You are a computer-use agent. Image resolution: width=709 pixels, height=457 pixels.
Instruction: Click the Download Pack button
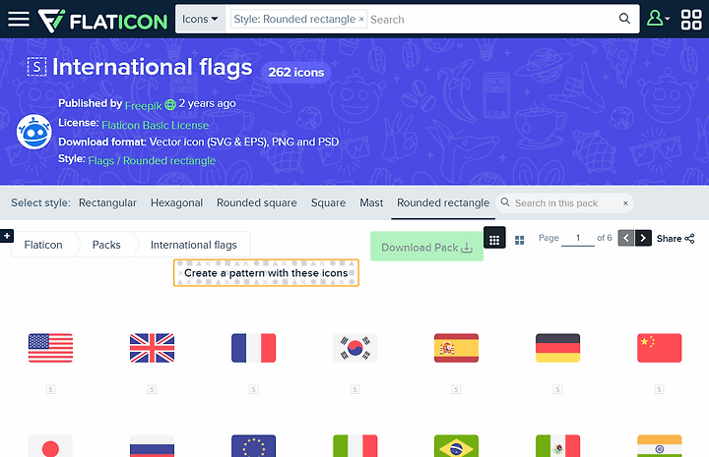[x=426, y=247]
